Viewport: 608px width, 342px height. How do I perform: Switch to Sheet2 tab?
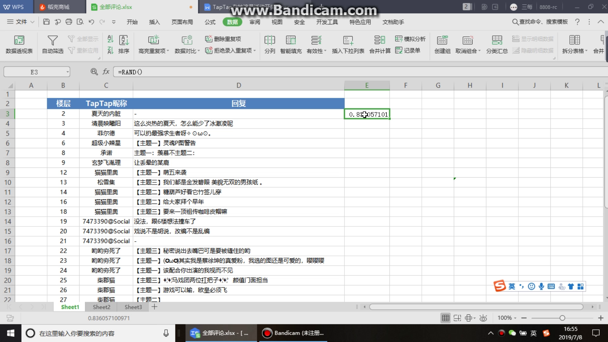[x=101, y=307]
